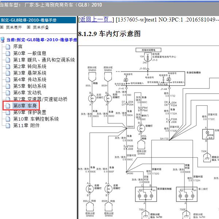Click the 第二排灯 component in diagram
The height and width of the screenshot is (219, 219).
point(187,194)
